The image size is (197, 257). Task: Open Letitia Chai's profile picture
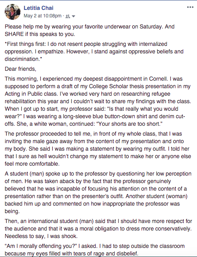(13, 12)
